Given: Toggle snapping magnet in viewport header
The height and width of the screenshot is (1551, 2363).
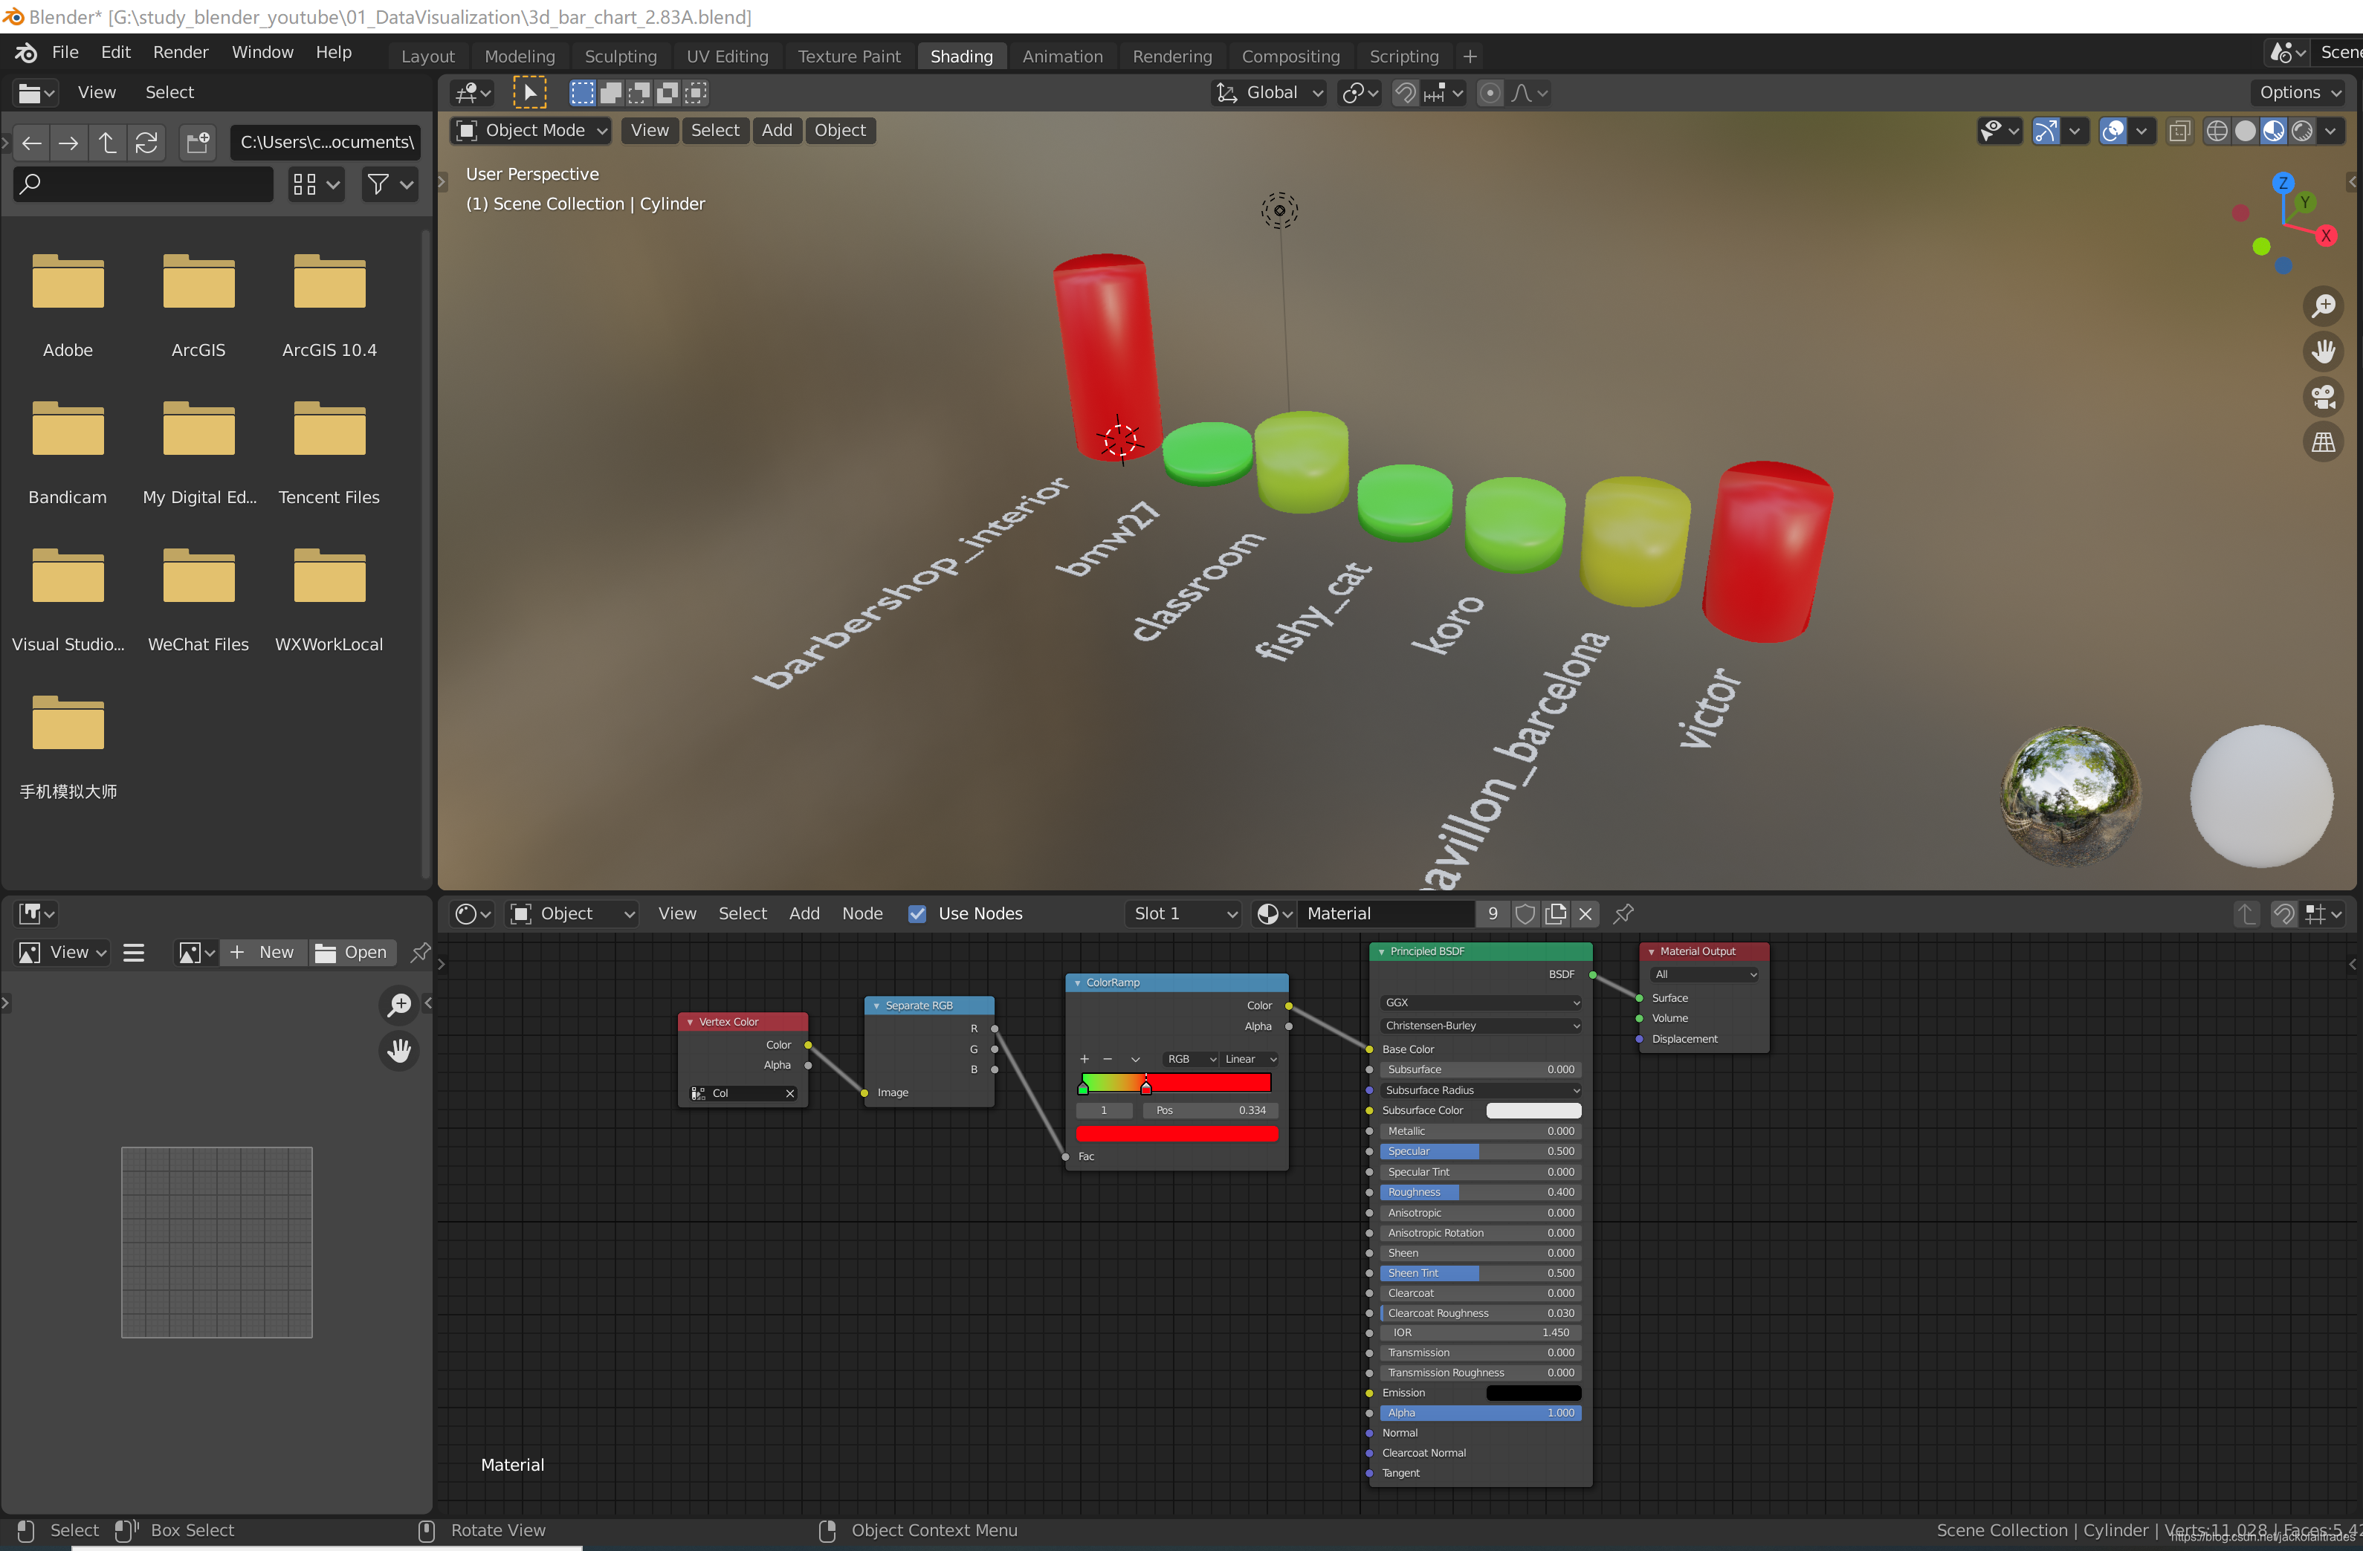Looking at the screenshot, I should click(x=1405, y=94).
